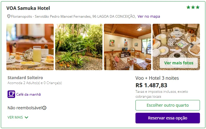
Task: Click the VOA Samuka Hotel title
Action: [28, 8]
